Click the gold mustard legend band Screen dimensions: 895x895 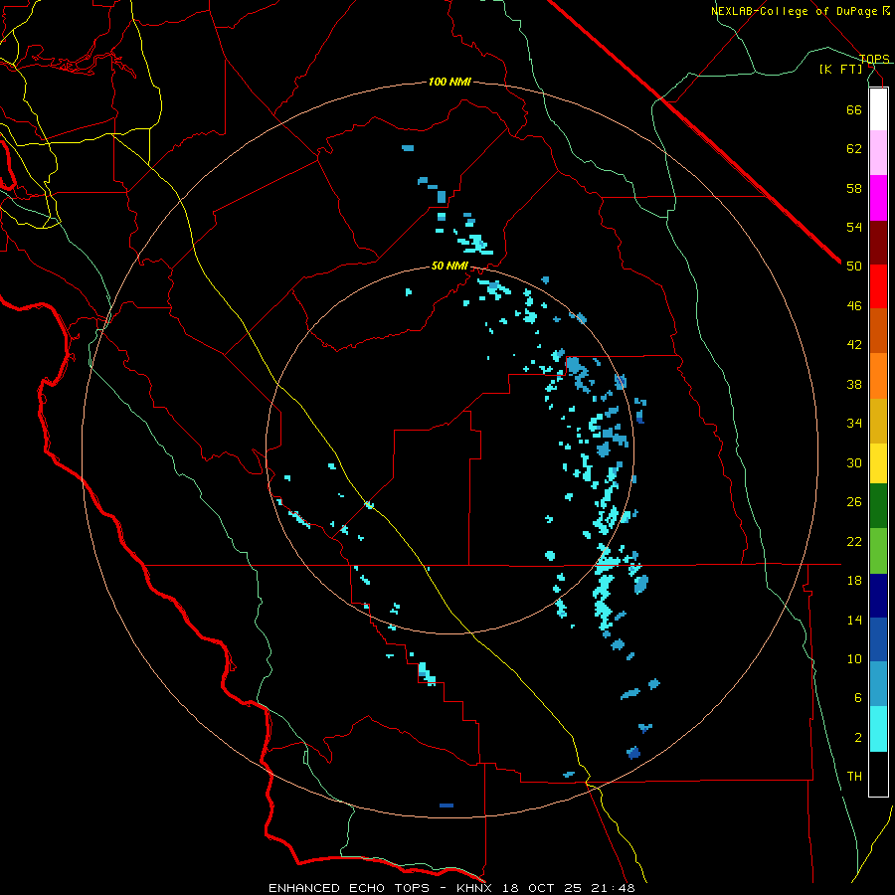pos(878,421)
